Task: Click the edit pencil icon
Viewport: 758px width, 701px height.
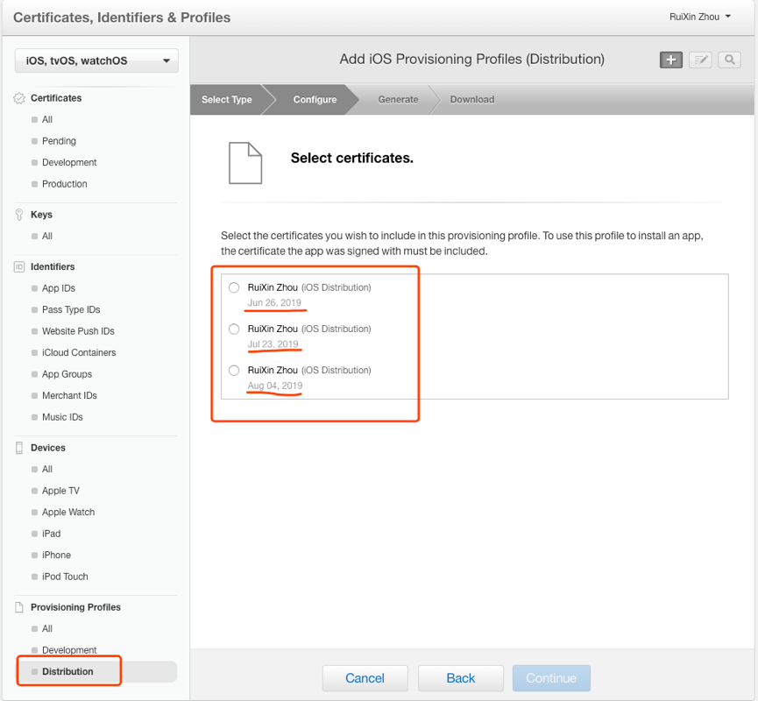Action: 700,60
